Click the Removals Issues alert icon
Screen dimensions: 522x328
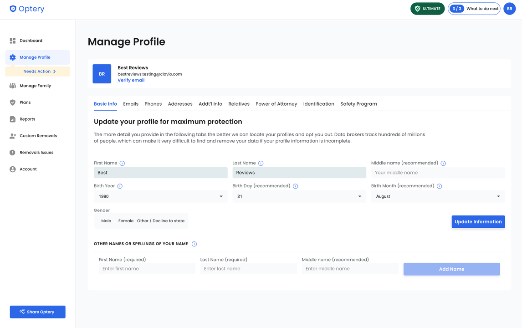pyautogui.click(x=13, y=153)
